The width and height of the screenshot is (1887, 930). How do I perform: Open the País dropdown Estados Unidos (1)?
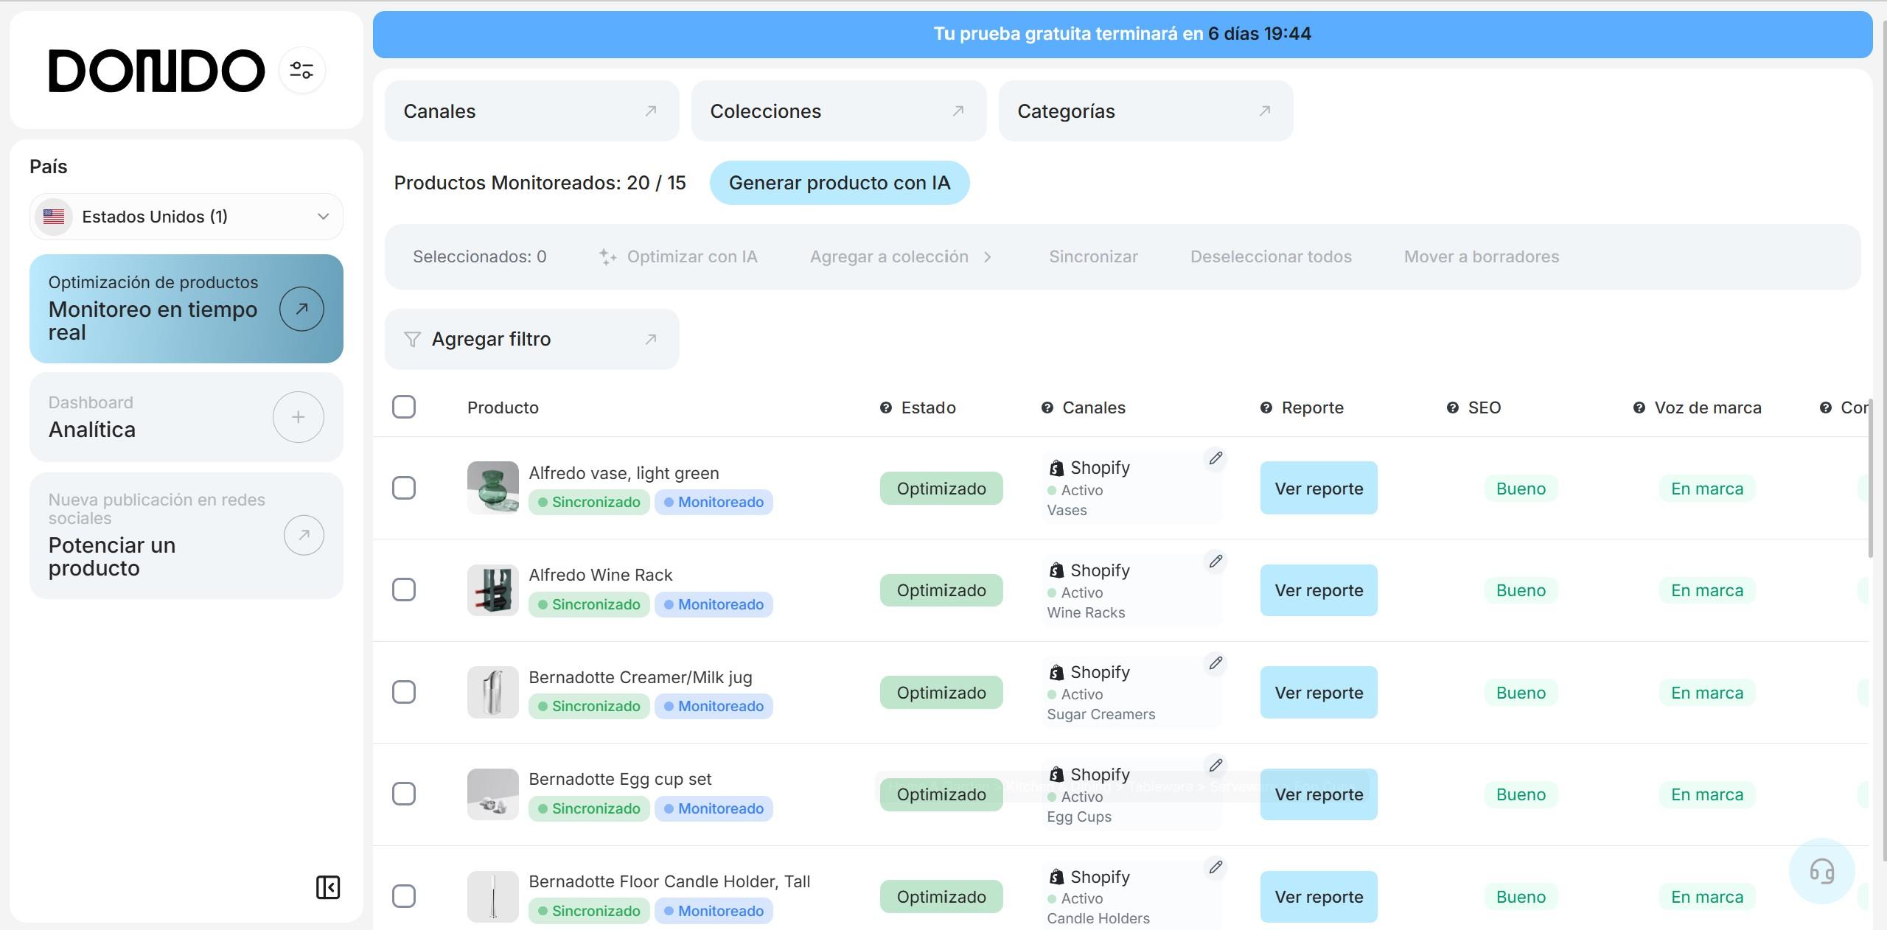186,217
